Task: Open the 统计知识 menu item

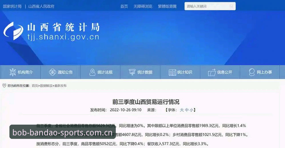Action: pos(180,72)
